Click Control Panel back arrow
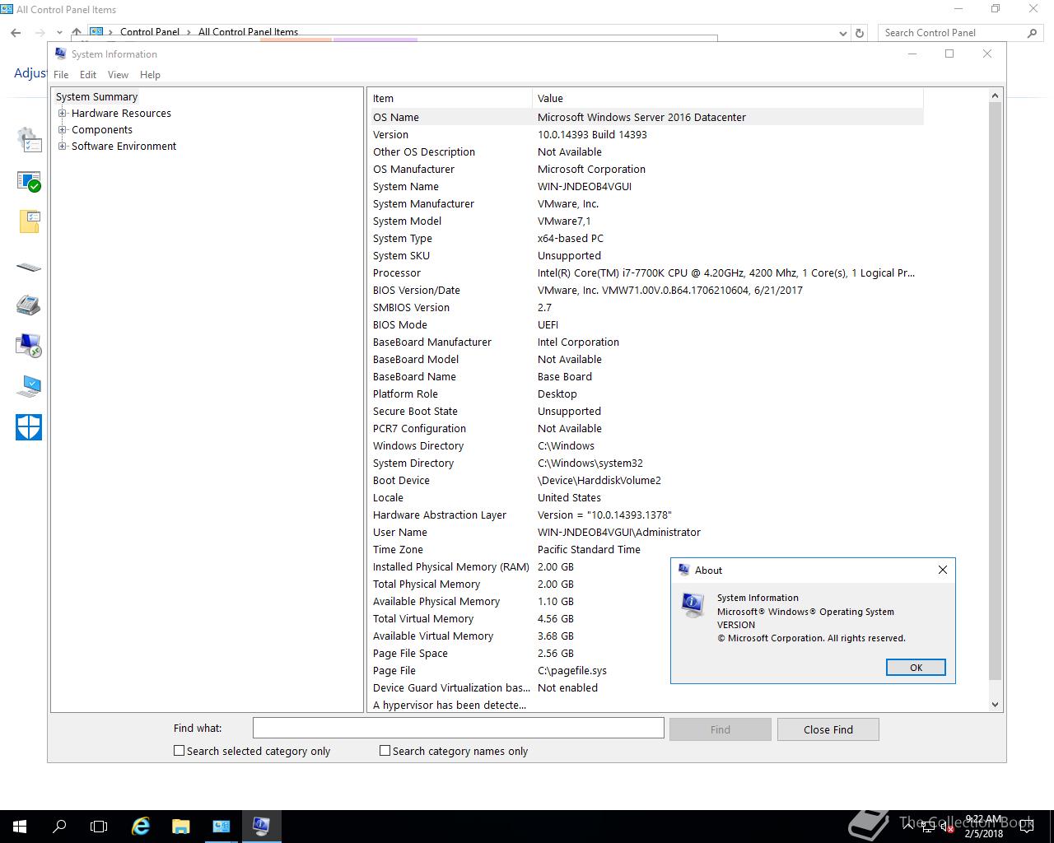The width and height of the screenshot is (1054, 843). pos(16,33)
